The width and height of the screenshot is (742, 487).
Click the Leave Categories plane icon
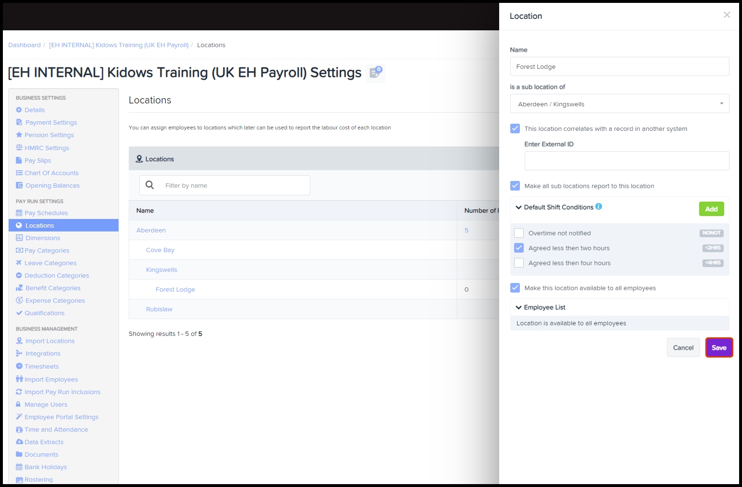(19, 263)
